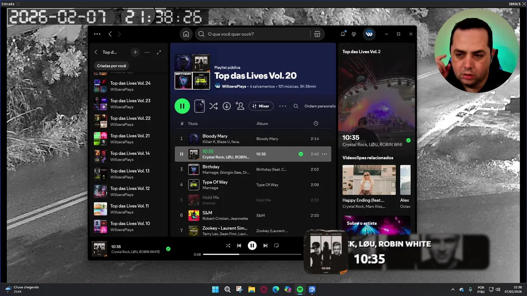Toggle saved checkmark on 10:35 row
527x296 pixels.
[x=301, y=154]
